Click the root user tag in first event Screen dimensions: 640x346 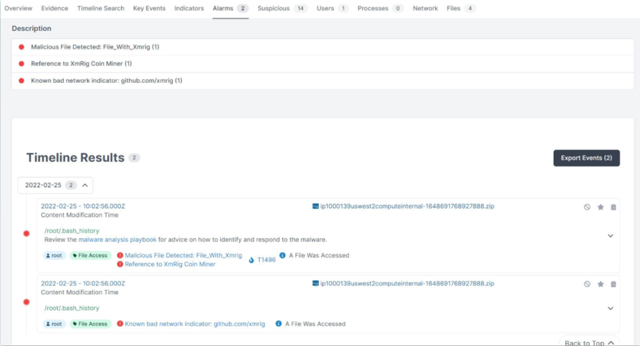[54, 256]
